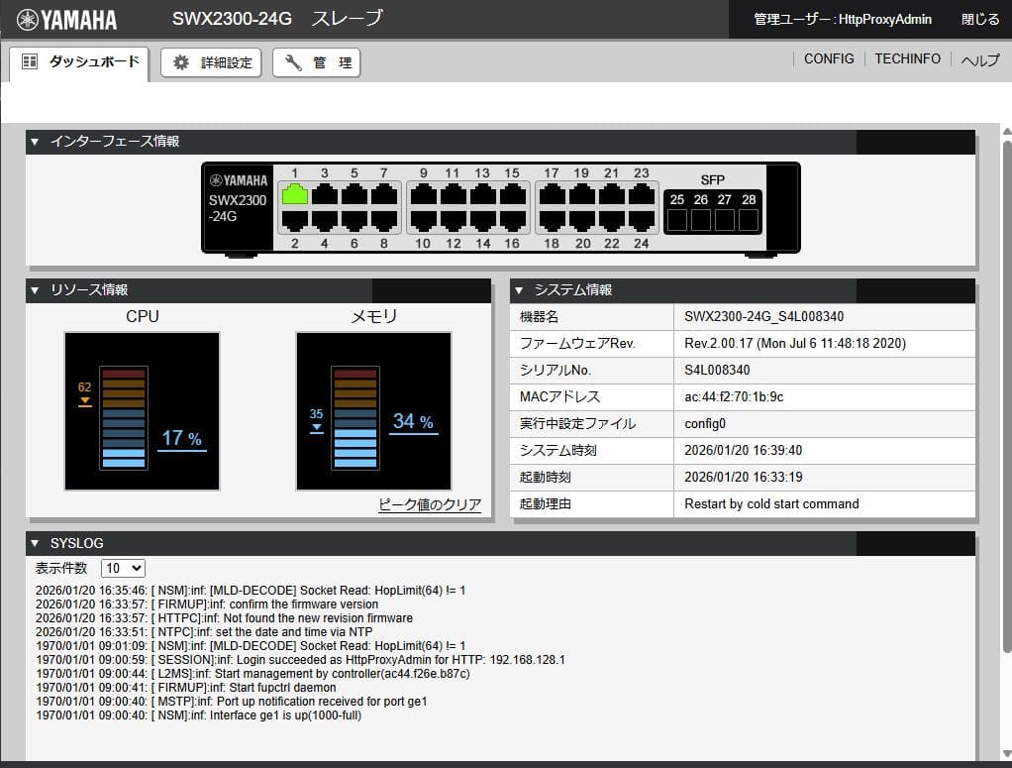Click the ピーク値のクリア link
1012x768 pixels.
coord(430,504)
